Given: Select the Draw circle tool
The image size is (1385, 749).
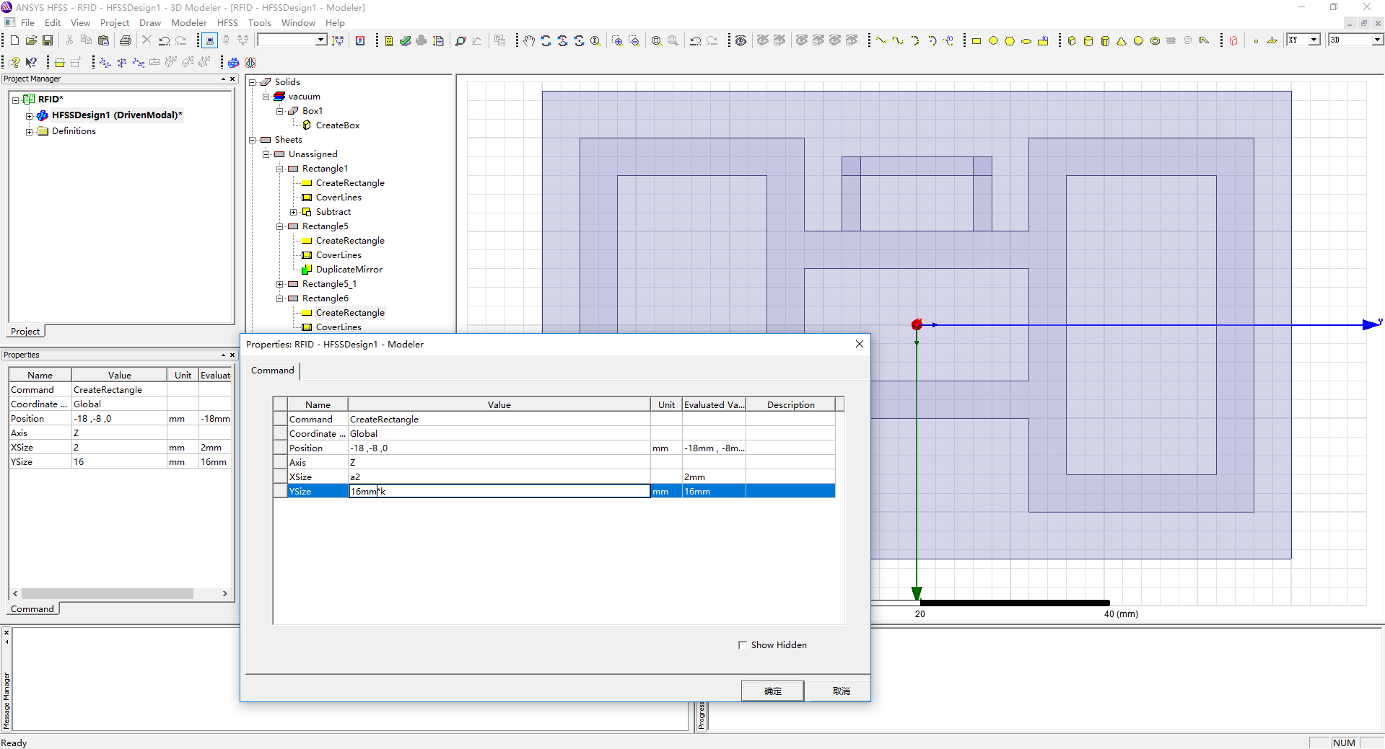Looking at the screenshot, I should click(993, 41).
